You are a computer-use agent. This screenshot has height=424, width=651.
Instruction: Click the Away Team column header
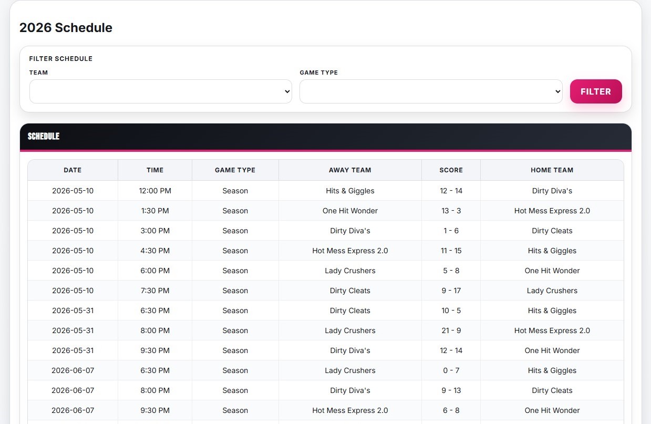tap(350, 170)
